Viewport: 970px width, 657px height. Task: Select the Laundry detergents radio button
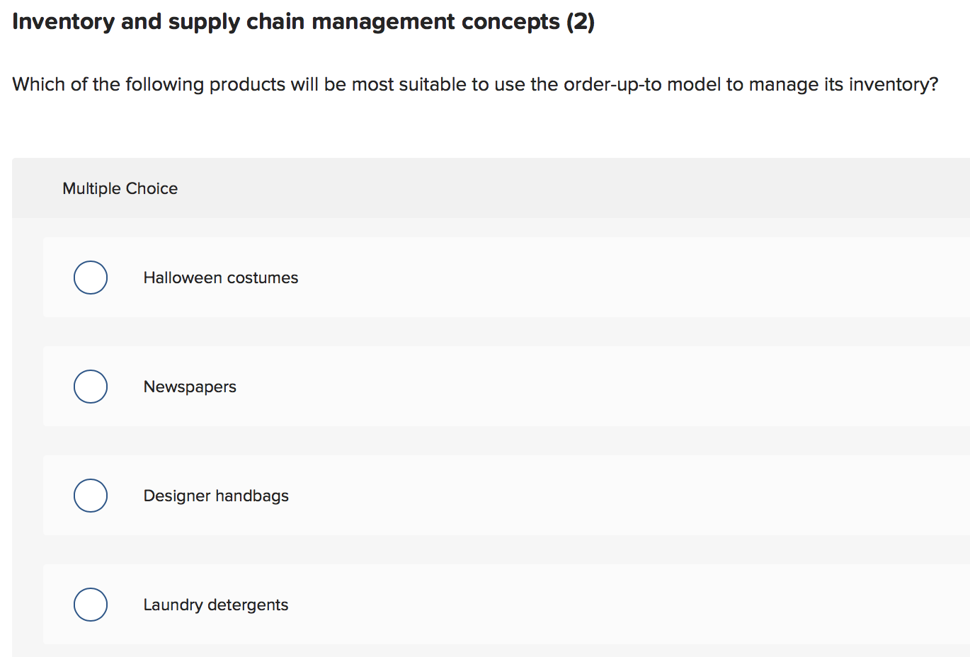point(90,605)
